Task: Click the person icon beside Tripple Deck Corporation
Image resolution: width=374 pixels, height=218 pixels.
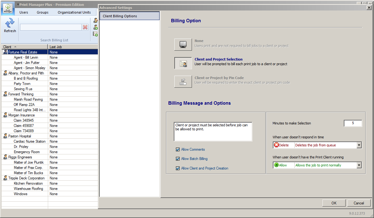Action: pos(5,178)
